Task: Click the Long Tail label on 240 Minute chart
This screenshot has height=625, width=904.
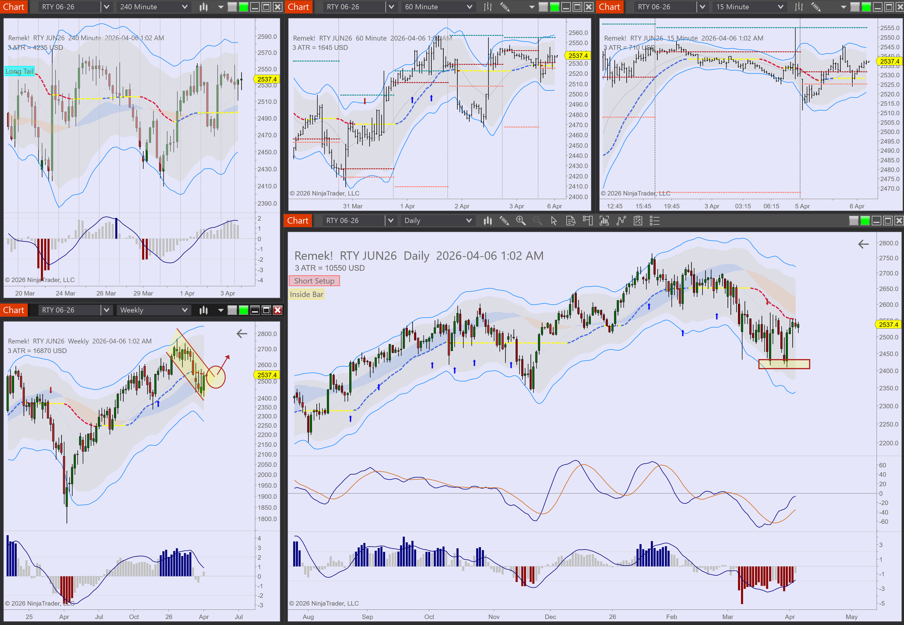Action: click(19, 71)
